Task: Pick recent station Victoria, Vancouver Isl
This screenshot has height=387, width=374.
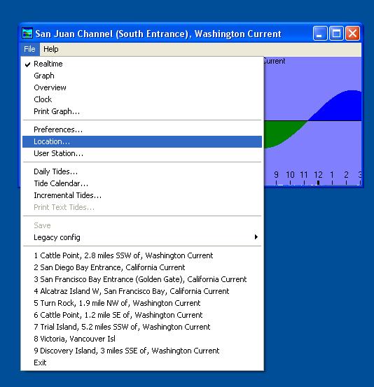Action: tap(142, 339)
